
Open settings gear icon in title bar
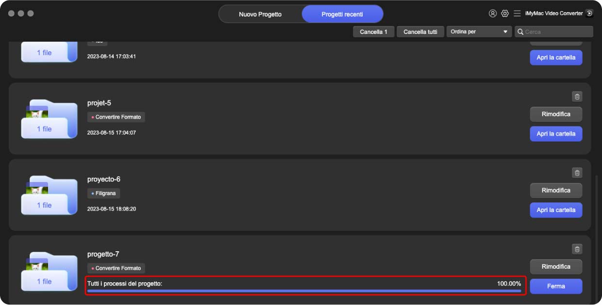[x=505, y=14]
